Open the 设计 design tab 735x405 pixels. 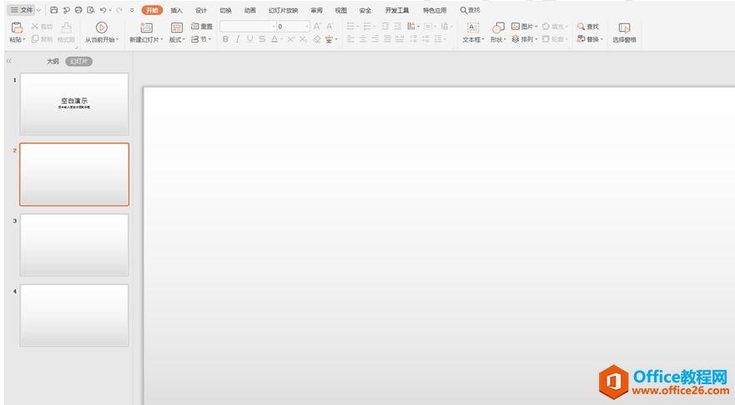[201, 10]
